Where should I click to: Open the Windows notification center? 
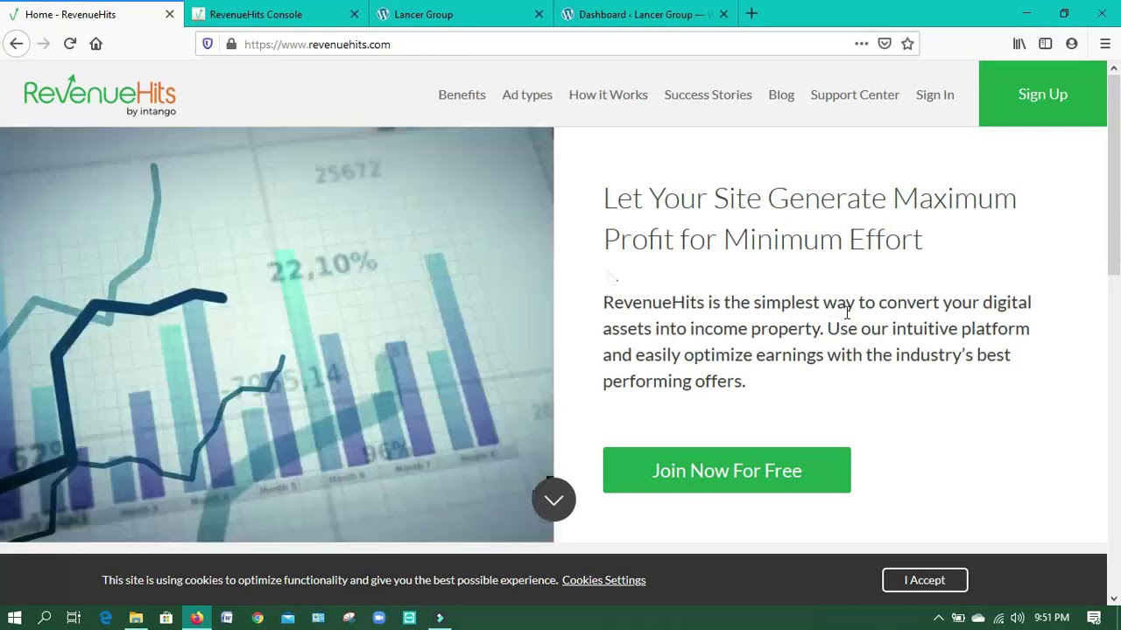pos(1094,618)
